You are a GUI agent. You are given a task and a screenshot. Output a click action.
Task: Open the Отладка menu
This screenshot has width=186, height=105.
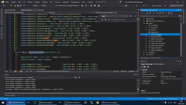[44, 2]
